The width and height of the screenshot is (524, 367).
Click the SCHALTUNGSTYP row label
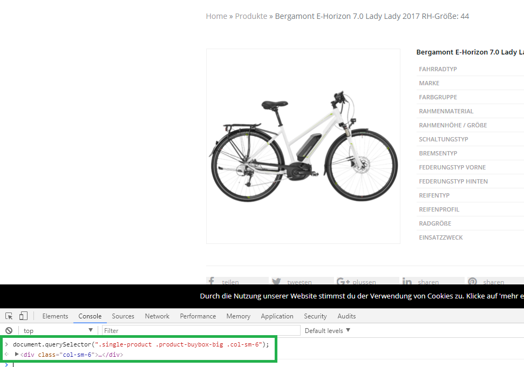point(444,139)
